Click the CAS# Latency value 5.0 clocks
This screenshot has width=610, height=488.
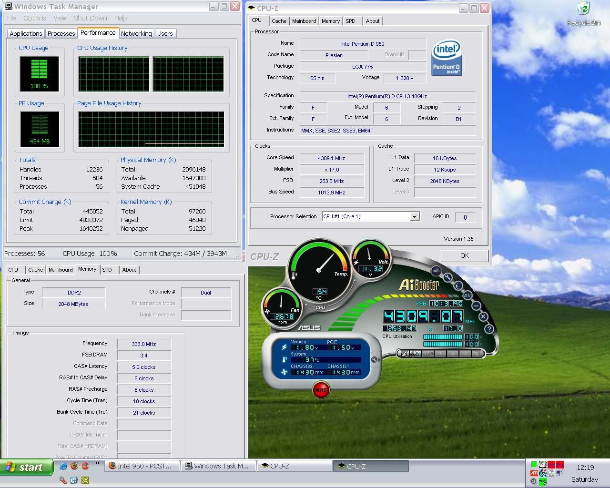coord(144,367)
